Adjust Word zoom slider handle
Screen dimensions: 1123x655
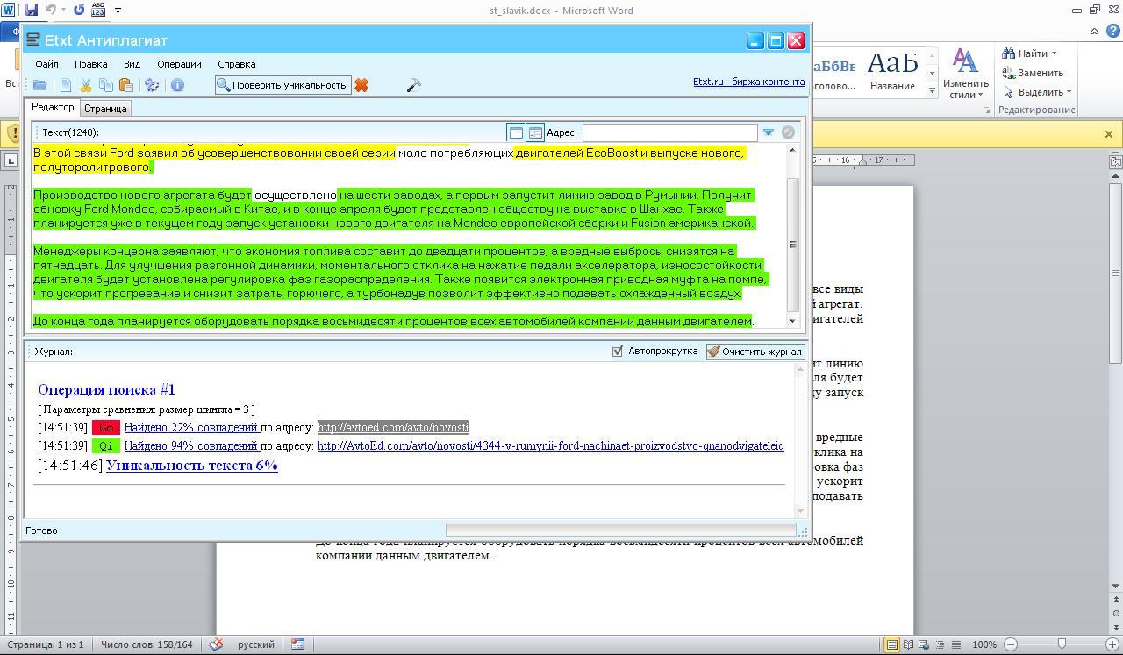tap(1062, 644)
